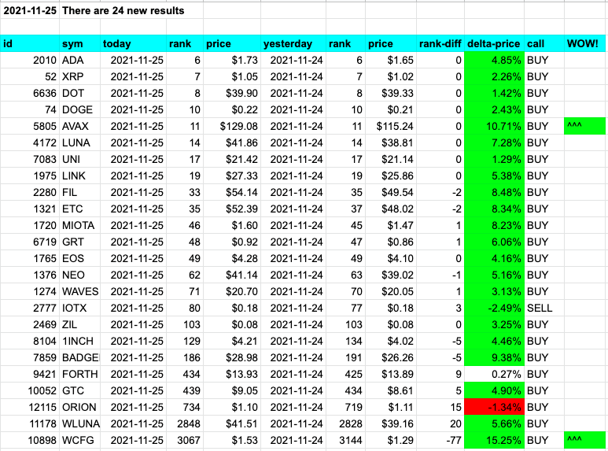Select the $28.98 price cell
The image size is (608, 451).
[x=232, y=357]
